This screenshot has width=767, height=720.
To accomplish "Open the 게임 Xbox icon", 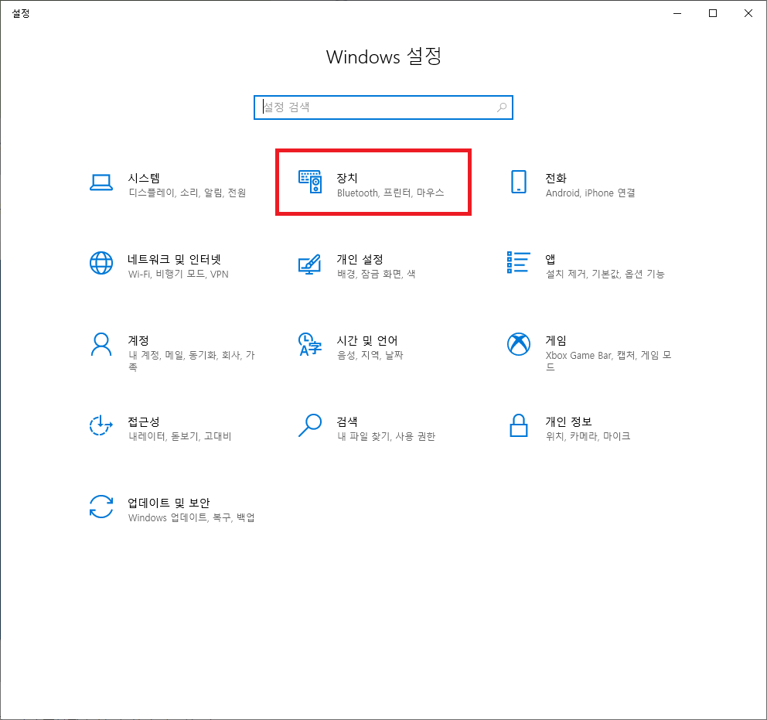I will (x=519, y=344).
